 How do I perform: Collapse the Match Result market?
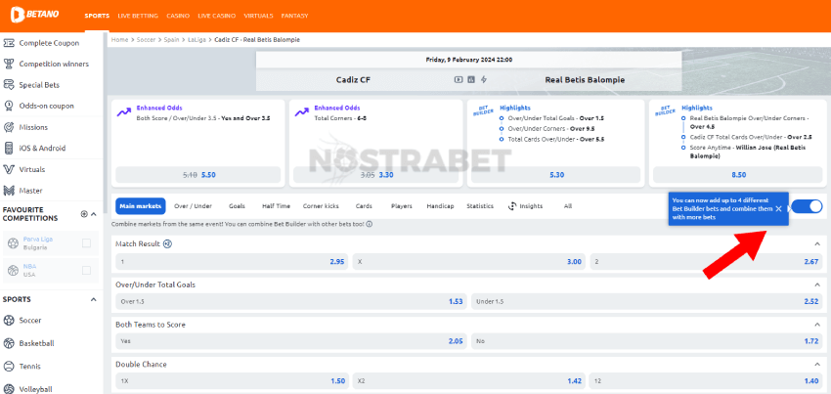[x=816, y=244]
